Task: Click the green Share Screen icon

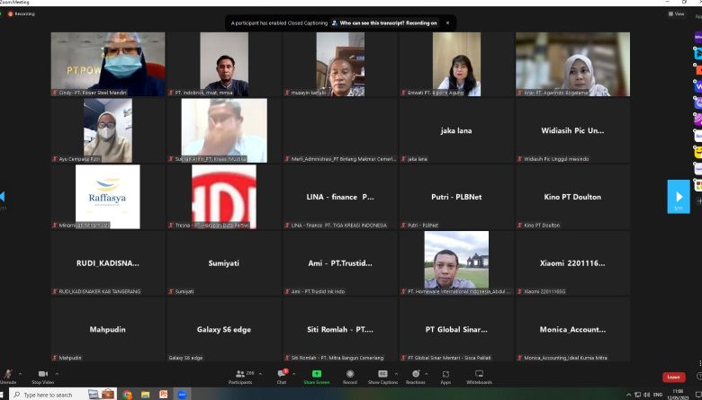Action: coord(316,374)
